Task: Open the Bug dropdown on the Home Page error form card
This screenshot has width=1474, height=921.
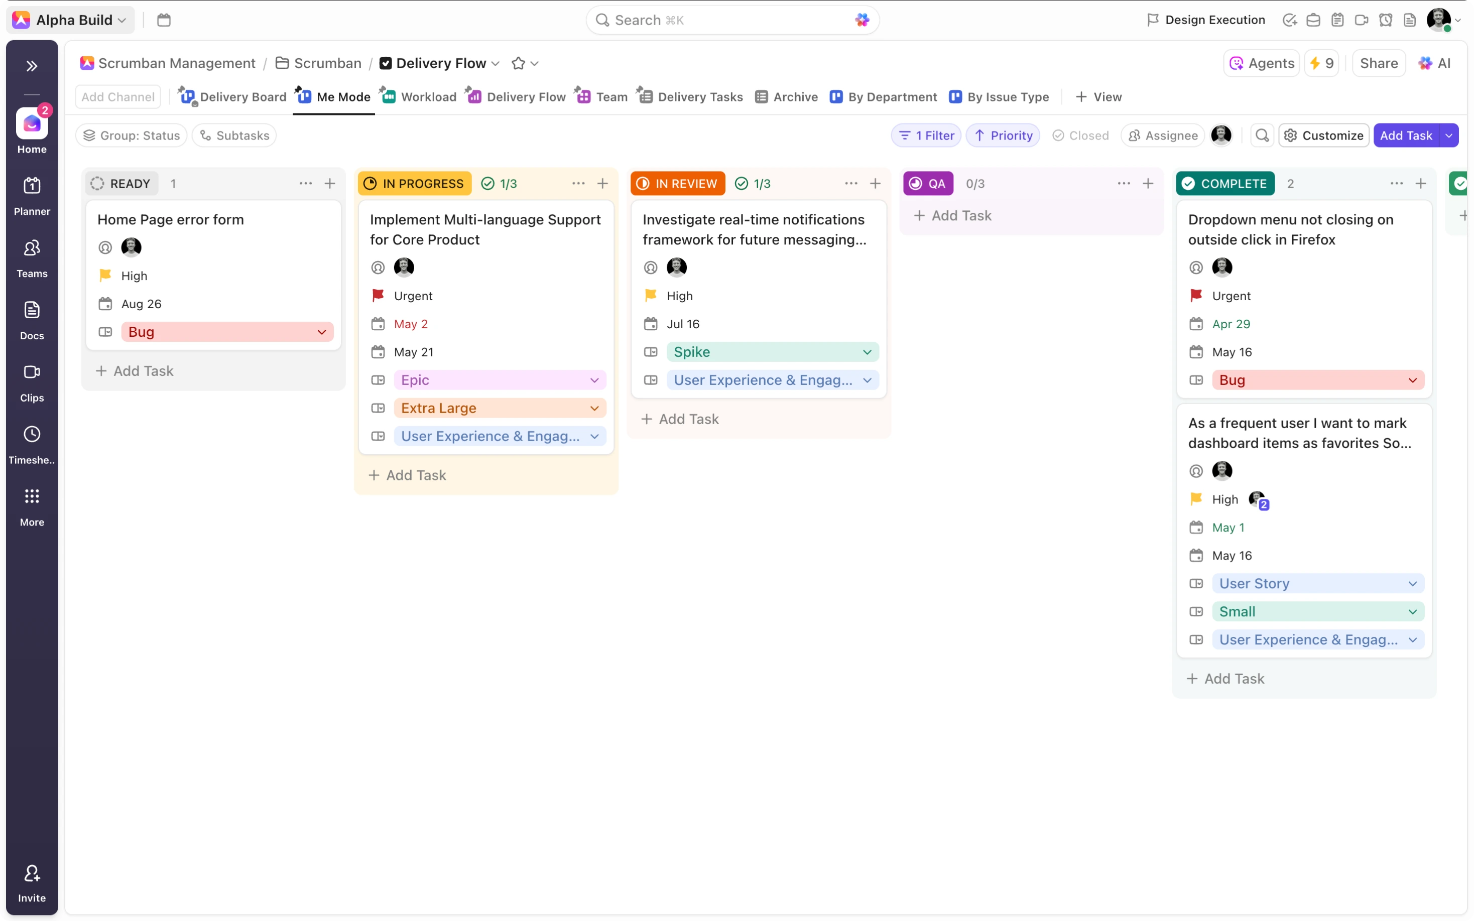Action: pyautogui.click(x=322, y=332)
